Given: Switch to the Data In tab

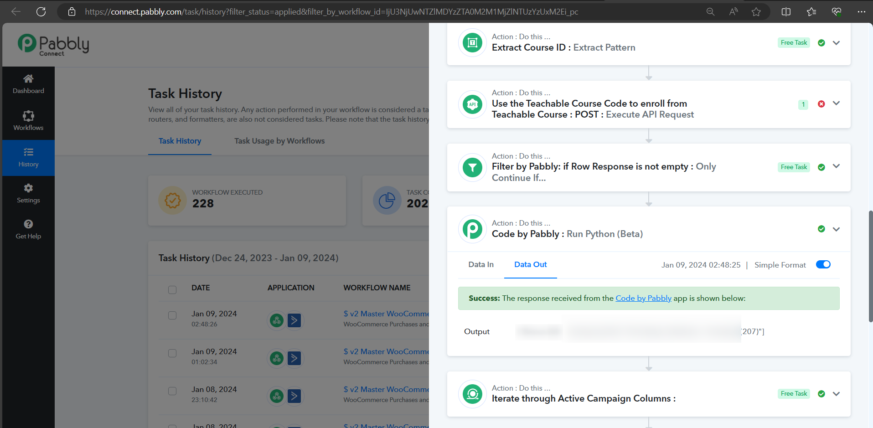Looking at the screenshot, I should (x=480, y=265).
